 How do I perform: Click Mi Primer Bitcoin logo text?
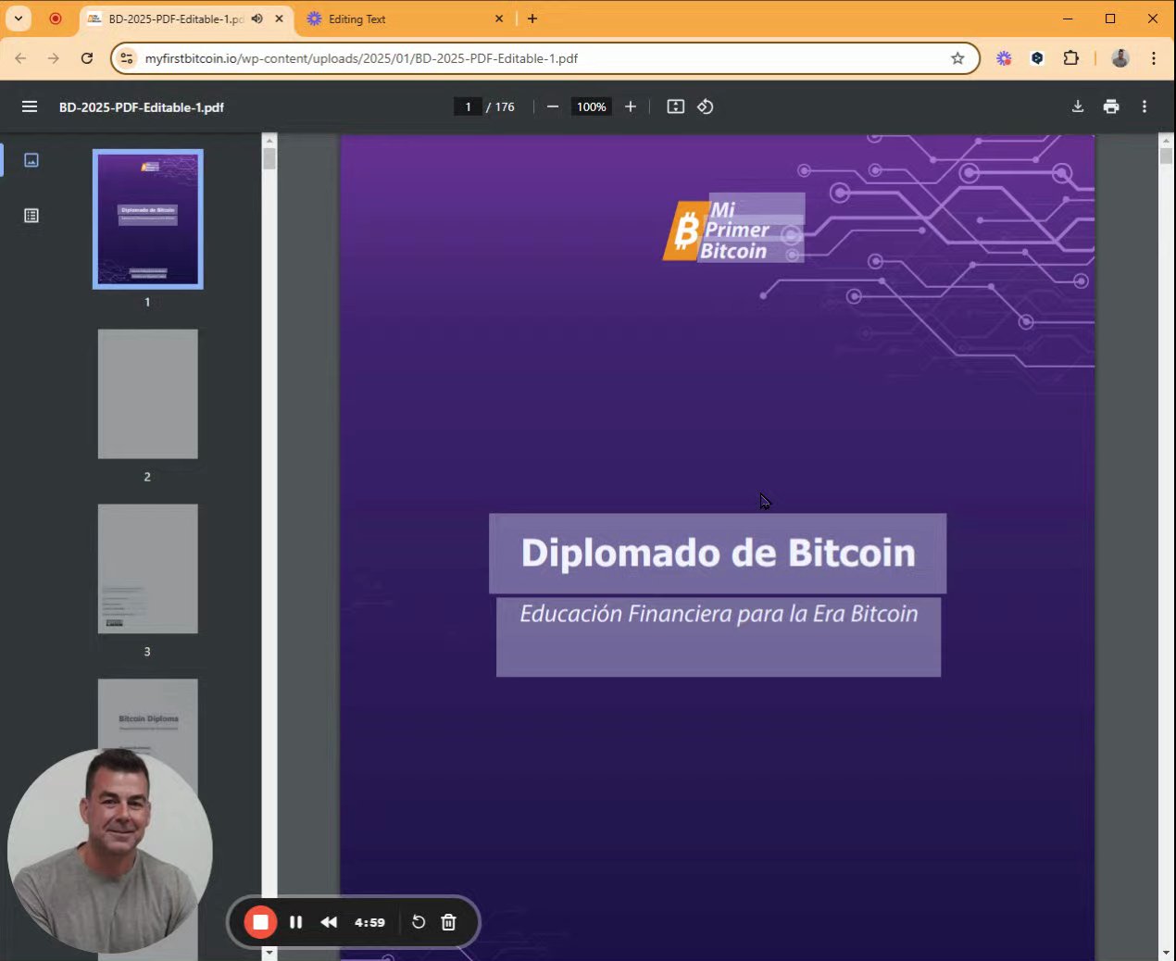point(734,231)
